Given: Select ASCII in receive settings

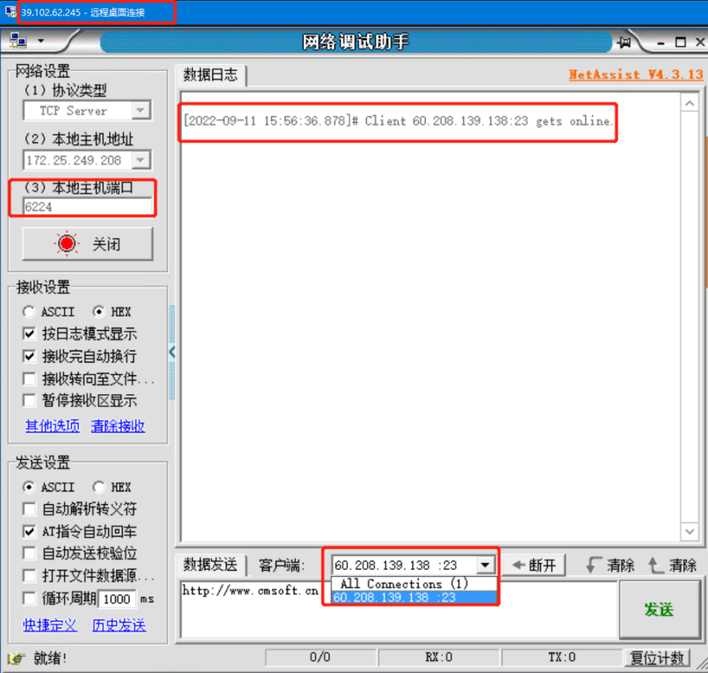Looking at the screenshot, I should (x=30, y=312).
